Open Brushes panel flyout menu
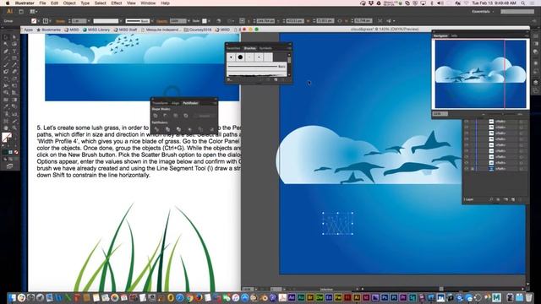The width and height of the screenshot is (541, 304). [x=289, y=48]
